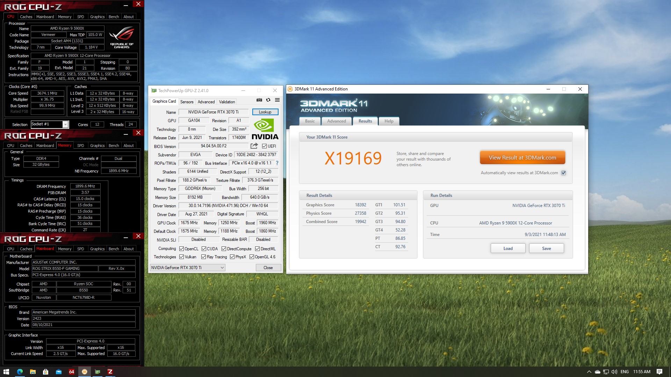Launch Microsoft Edge from the taskbar
671x377 pixels.
[x=20, y=372]
